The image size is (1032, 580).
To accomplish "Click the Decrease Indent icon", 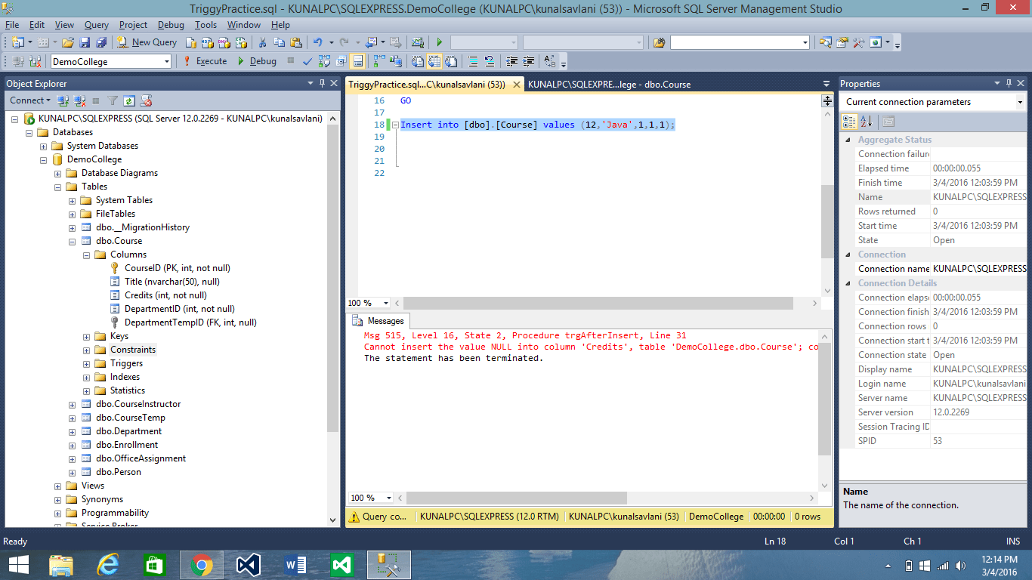I will tap(512, 61).
